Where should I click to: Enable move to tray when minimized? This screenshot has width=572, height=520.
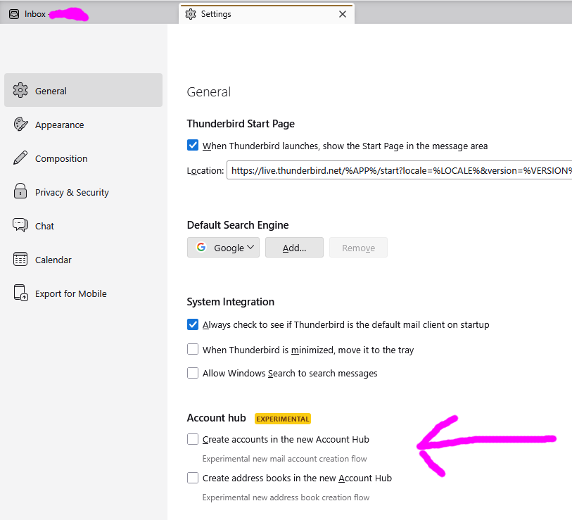tap(193, 349)
